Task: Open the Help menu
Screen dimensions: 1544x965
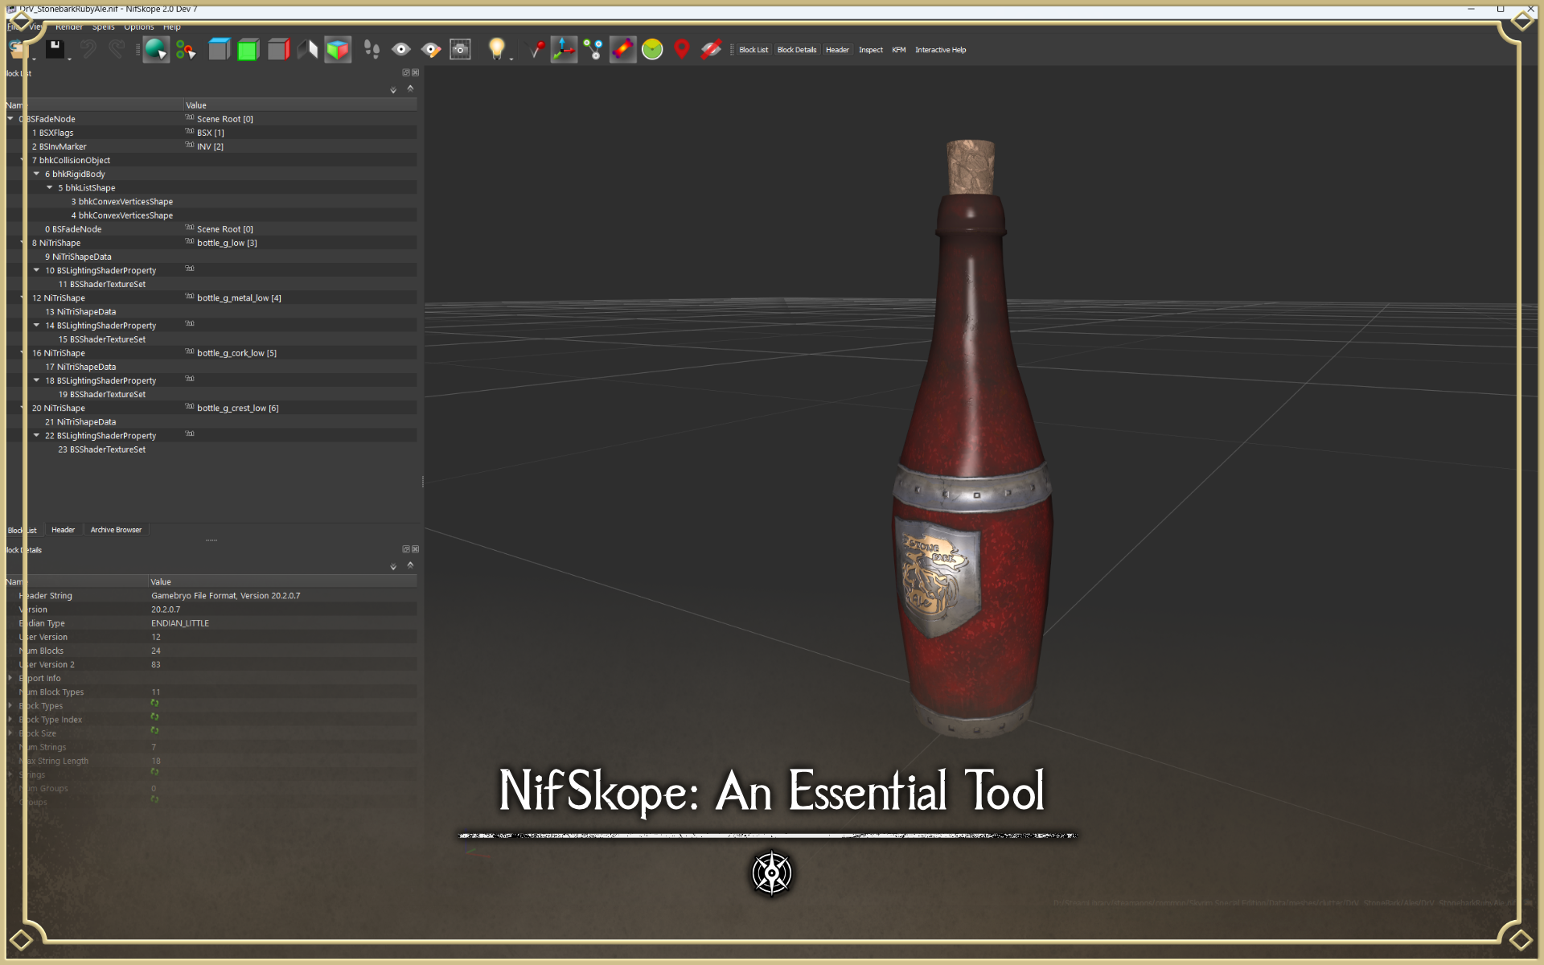Action: click(172, 27)
